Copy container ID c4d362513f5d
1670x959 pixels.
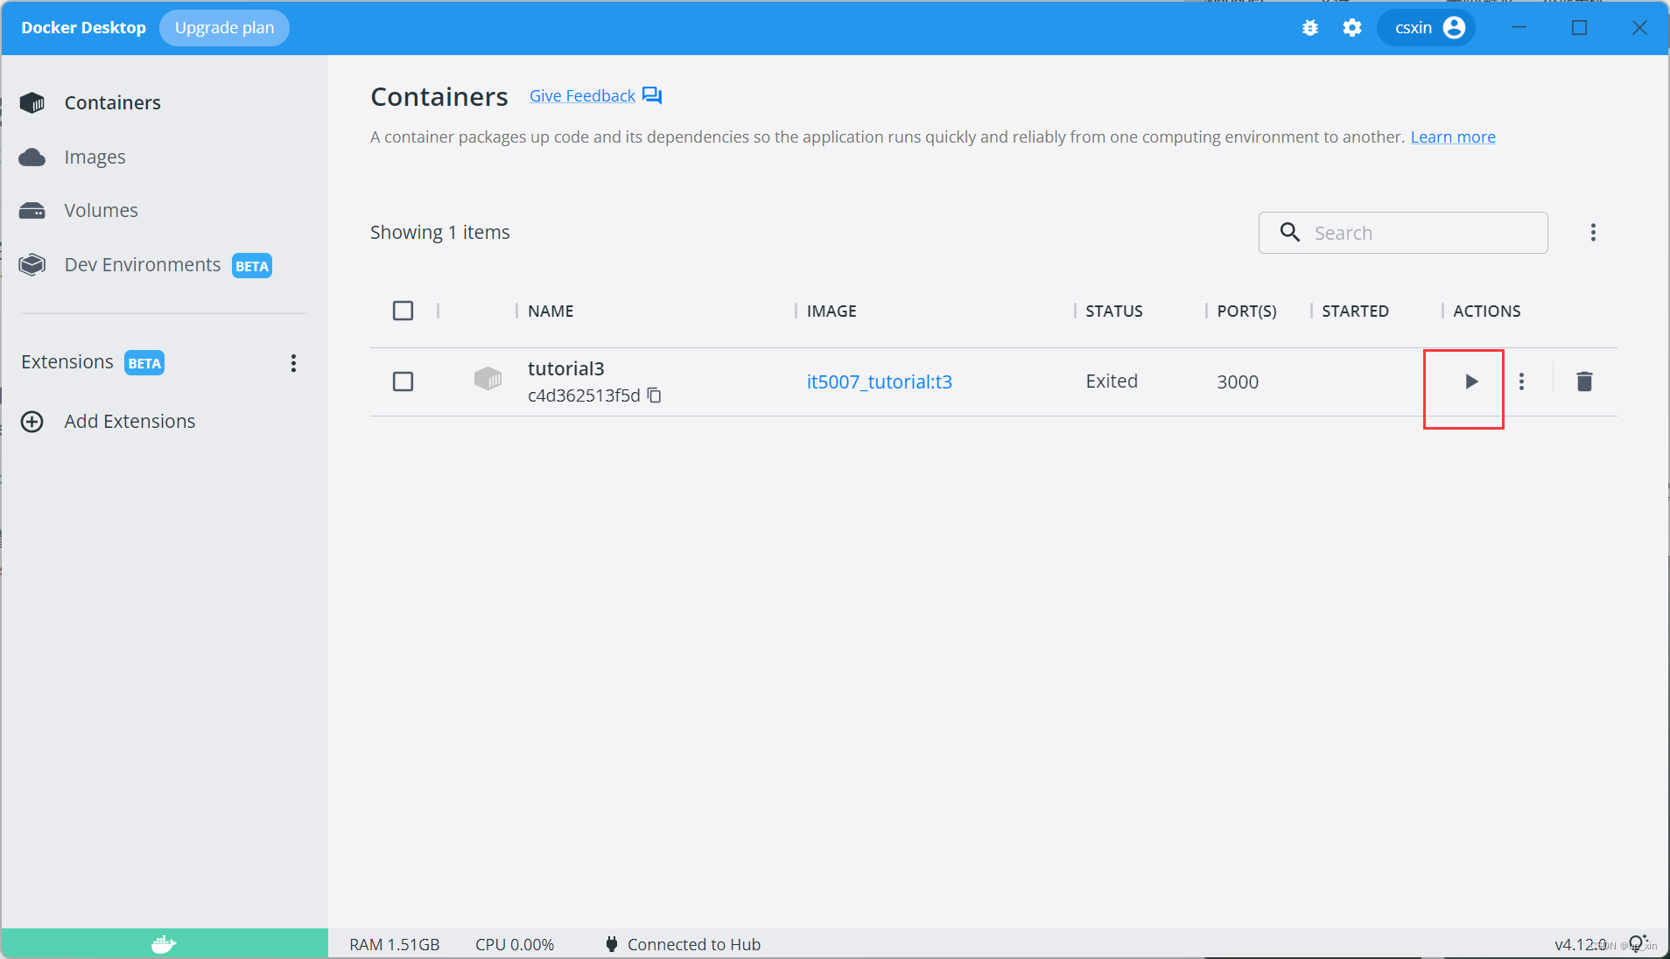click(654, 395)
